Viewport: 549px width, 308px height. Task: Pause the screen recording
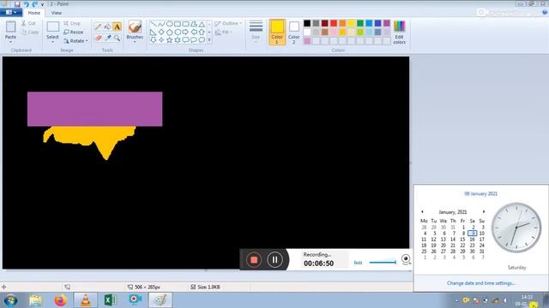[x=274, y=260]
